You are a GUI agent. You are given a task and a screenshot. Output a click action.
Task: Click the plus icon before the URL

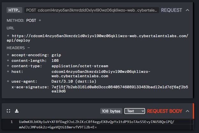coord(8,36)
